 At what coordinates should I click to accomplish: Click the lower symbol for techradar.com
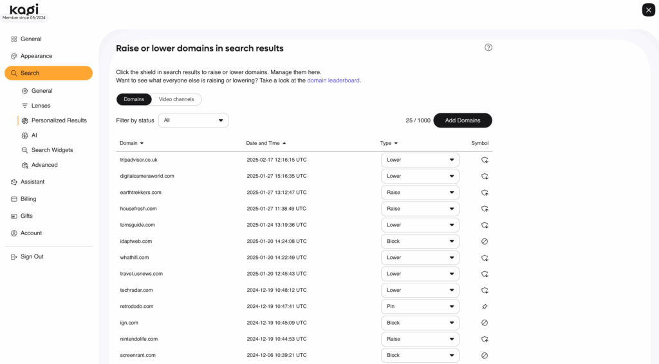pos(485,291)
